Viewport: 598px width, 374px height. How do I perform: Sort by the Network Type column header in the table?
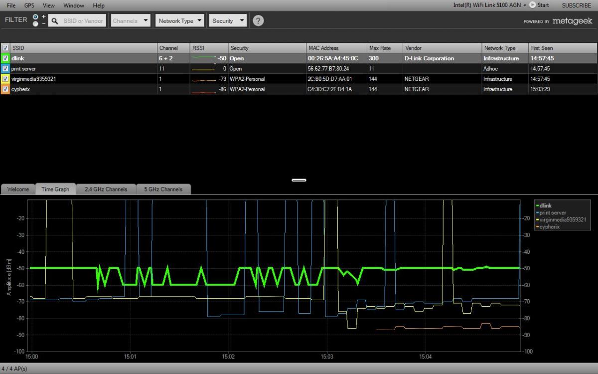505,48
